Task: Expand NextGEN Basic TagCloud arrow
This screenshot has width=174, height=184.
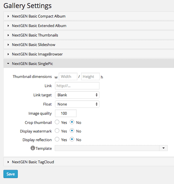Action: pyautogui.click(x=8, y=162)
